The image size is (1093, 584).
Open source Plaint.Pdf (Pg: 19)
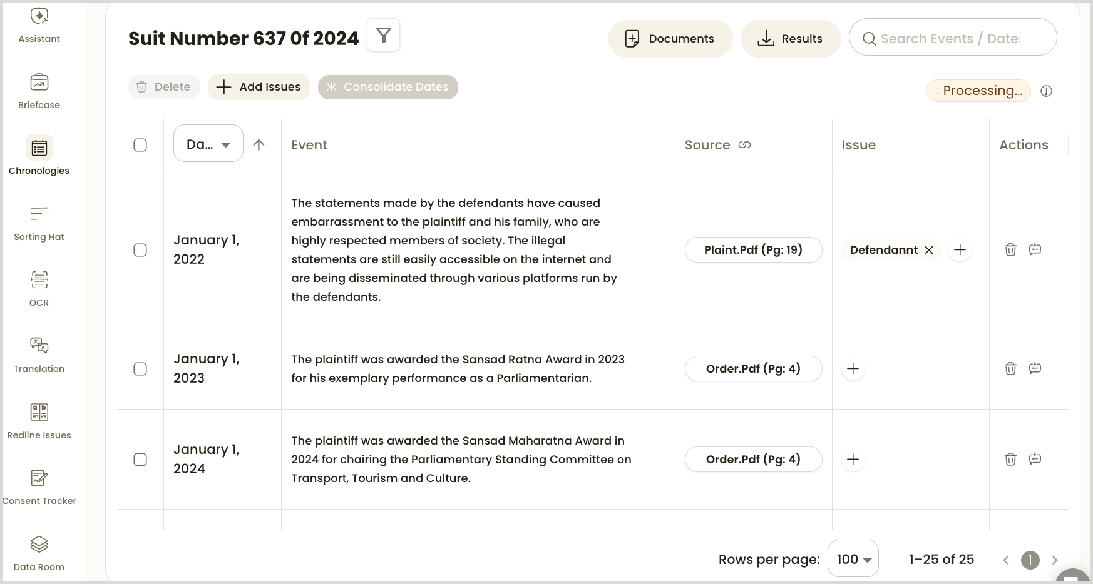click(753, 250)
